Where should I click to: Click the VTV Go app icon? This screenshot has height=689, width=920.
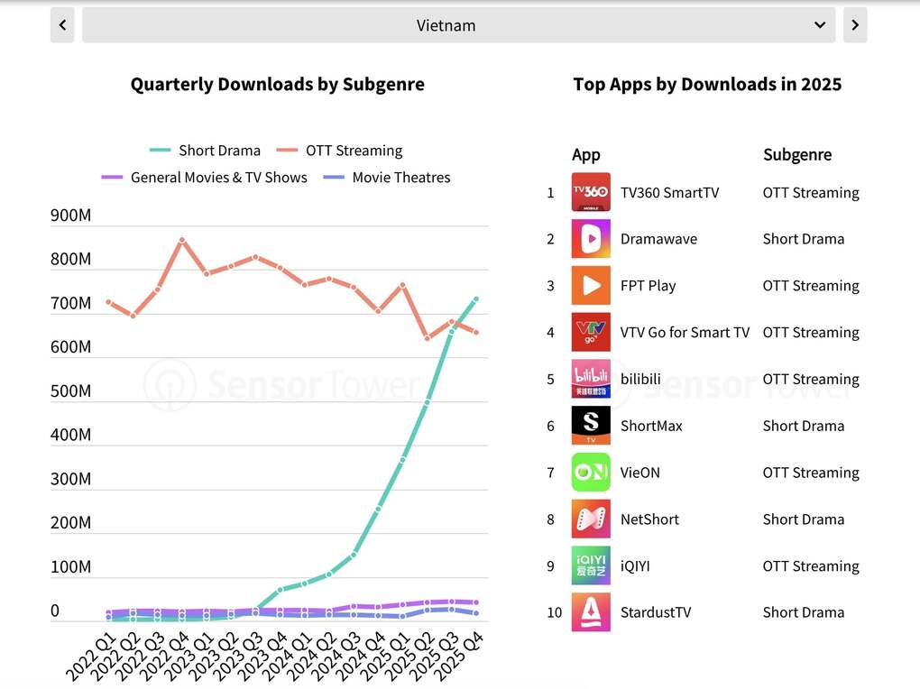tap(591, 332)
